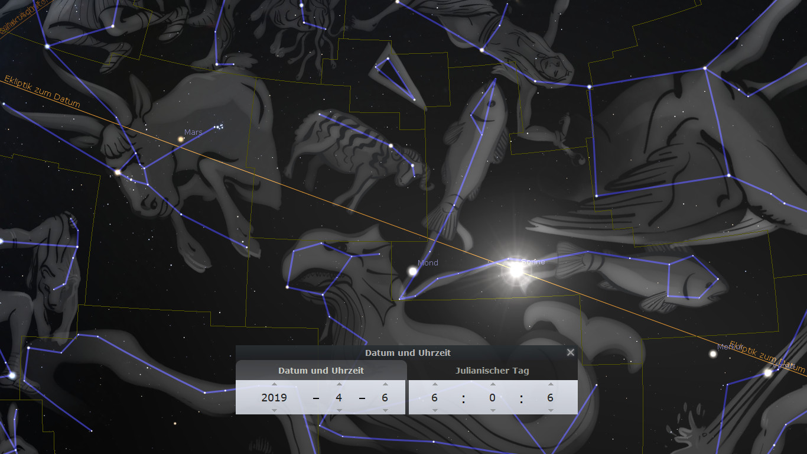Increase the minutes with the up arrow

(x=493, y=384)
